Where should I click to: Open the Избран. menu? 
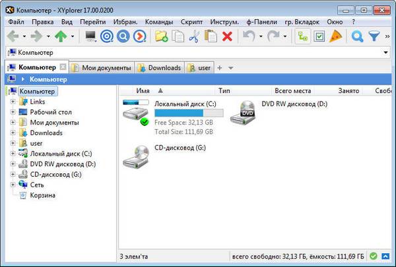tap(125, 22)
